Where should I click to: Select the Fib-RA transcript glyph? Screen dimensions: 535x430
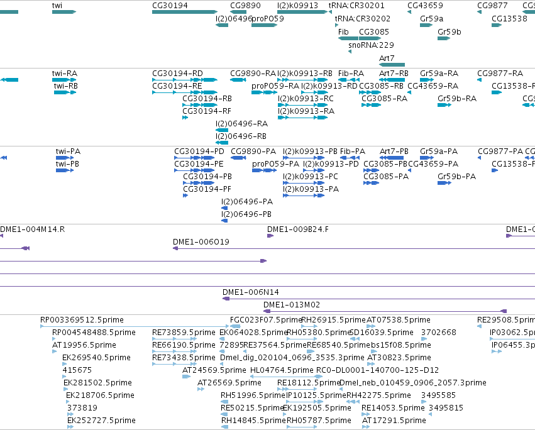tap(348, 80)
